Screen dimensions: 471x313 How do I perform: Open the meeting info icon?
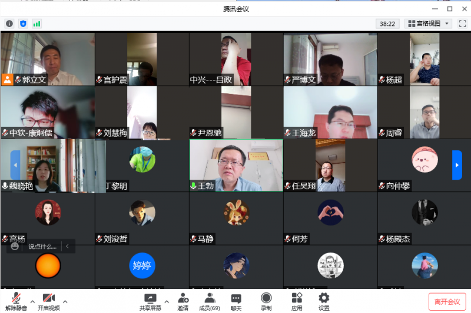[x=9, y=23]
